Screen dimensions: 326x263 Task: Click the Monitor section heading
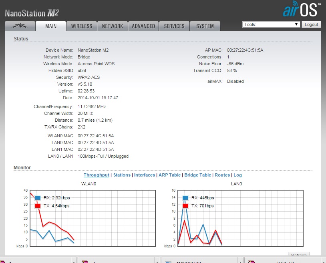[22, 168]
